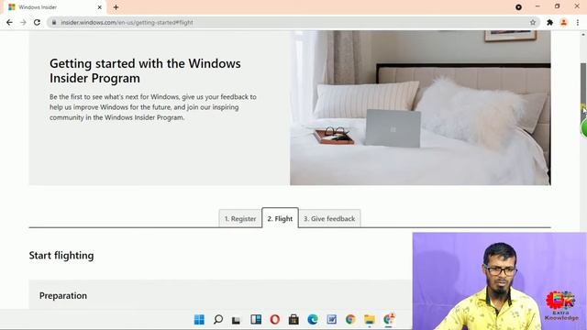
Task: Switch to the 1. Register tab
Action: [240, 218]
